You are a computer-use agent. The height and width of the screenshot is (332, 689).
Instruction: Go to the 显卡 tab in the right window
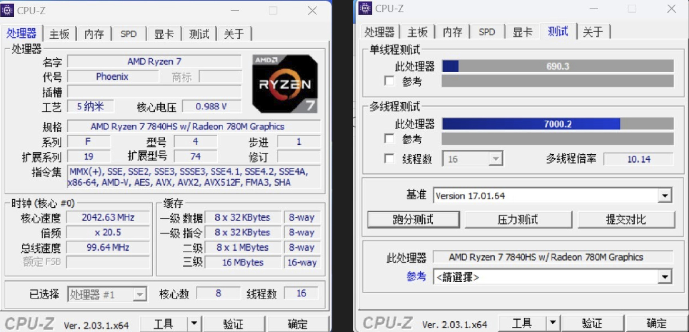pyautogui.click(x=522, y=32)
